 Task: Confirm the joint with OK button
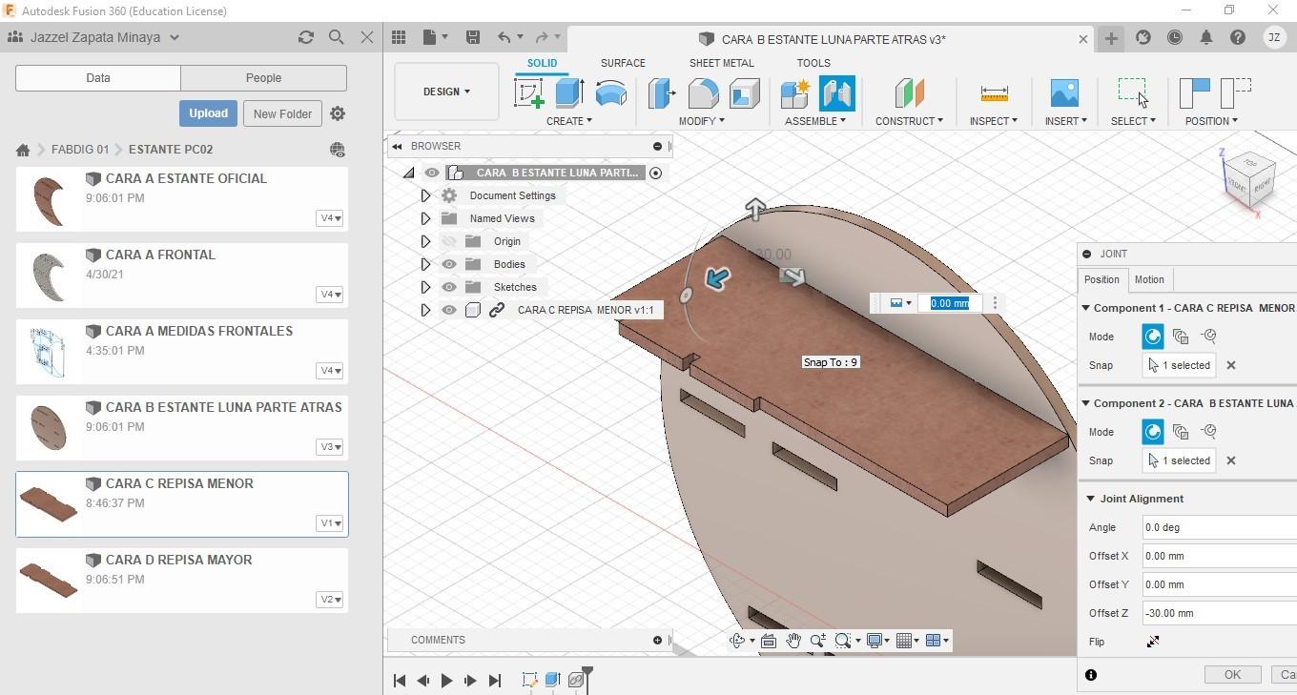(x=1232, y=674)
